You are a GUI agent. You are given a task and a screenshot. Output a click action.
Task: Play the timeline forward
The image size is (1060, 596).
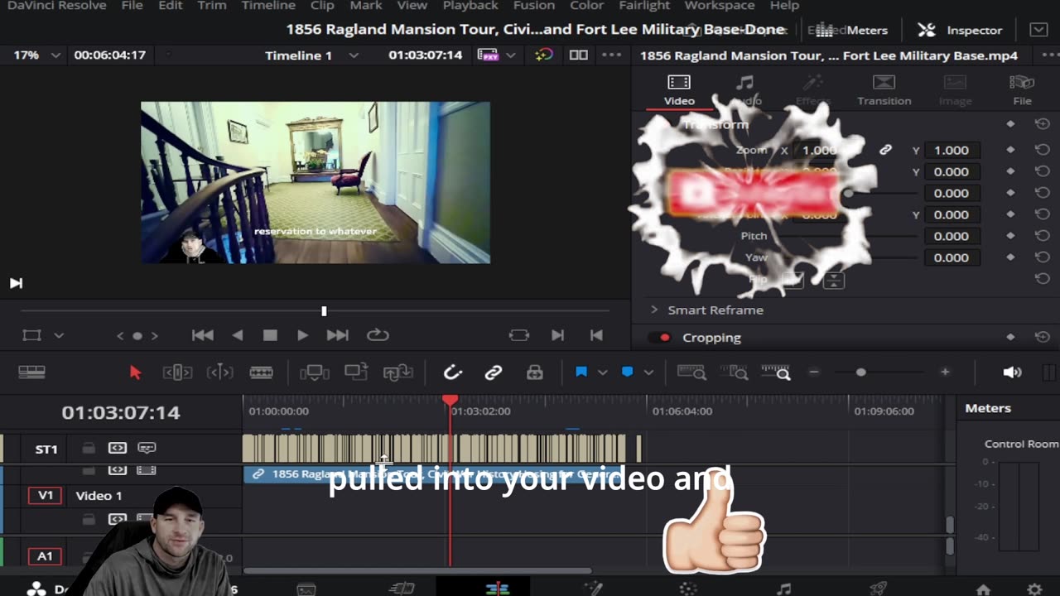point(302,335)
